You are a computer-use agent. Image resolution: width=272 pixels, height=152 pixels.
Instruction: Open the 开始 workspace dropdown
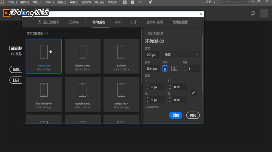tap(211, 2)
